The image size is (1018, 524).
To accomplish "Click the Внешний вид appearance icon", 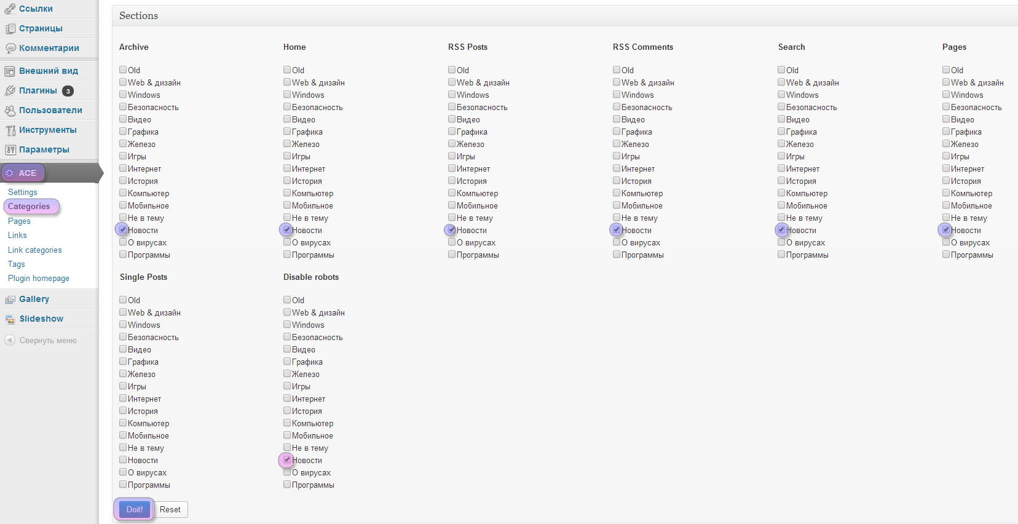I will click(x=10, y=71).
